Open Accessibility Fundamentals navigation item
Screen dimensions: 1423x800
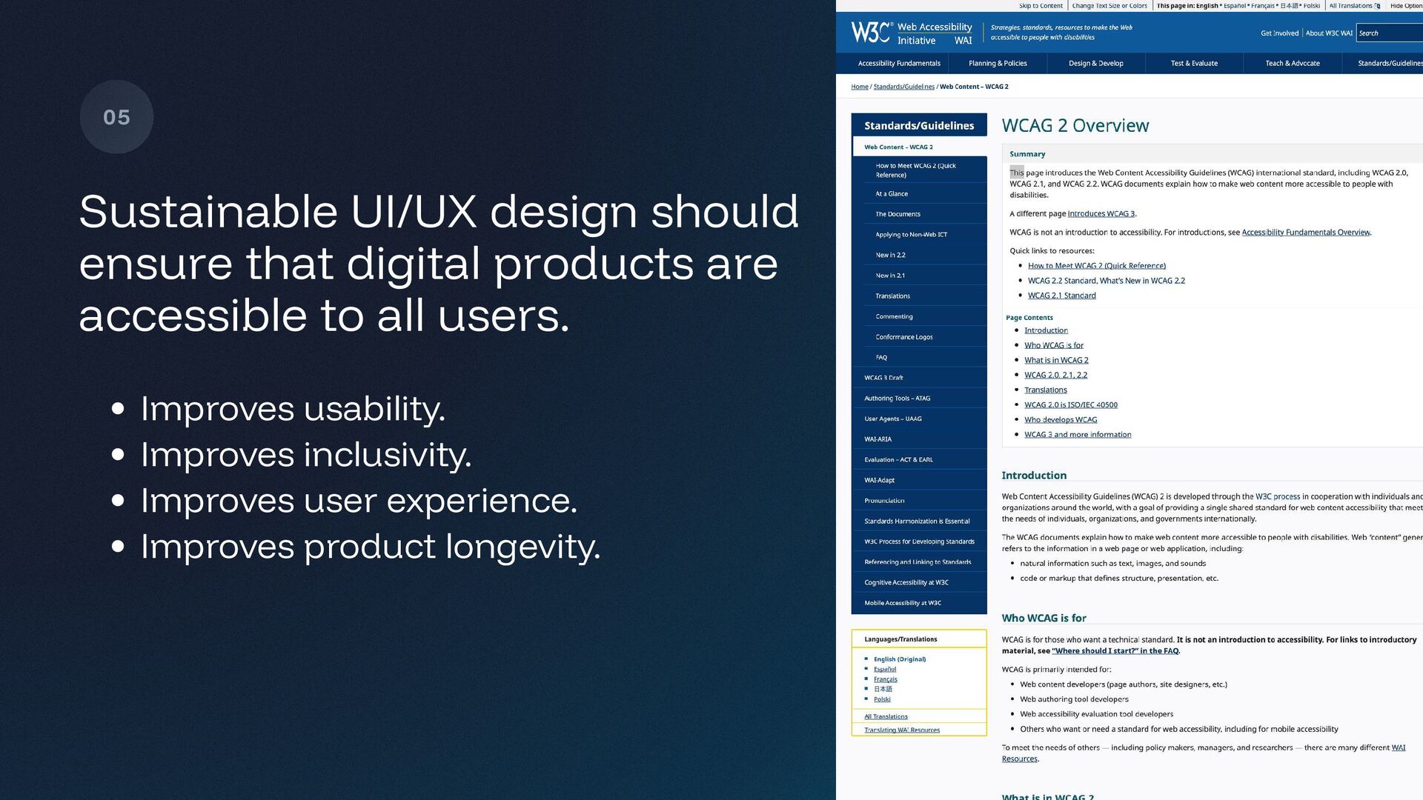(x=898, y=64)
